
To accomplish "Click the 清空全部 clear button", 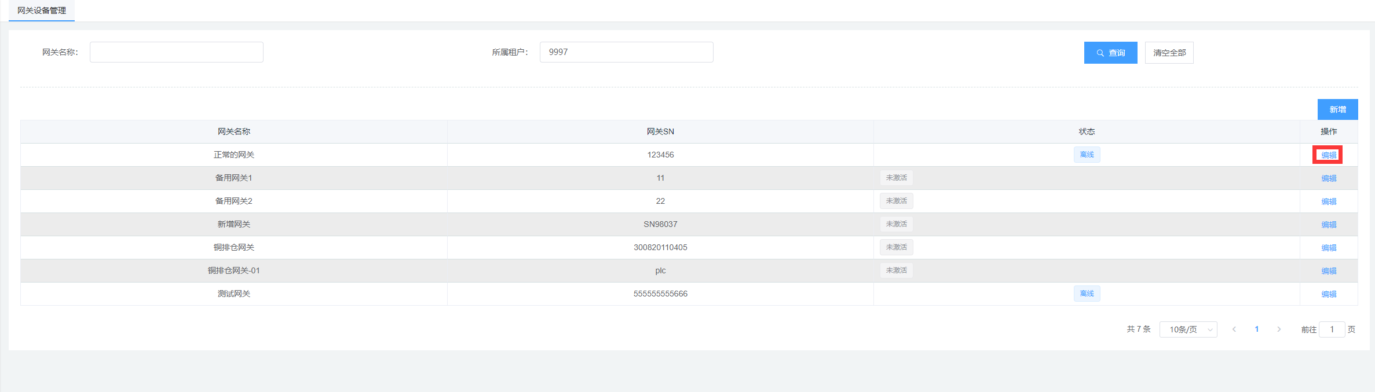I will click(x=1169, y=53).
